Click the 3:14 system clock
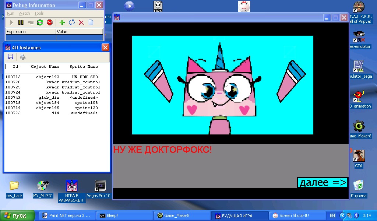Image resolution: width=377 pixels, height=221 pixels. (x=367, y=216)
